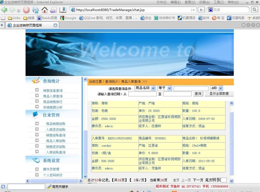260x192 pixels.
Task: Go to 下一页 in pagination
Action: [198, 180]
